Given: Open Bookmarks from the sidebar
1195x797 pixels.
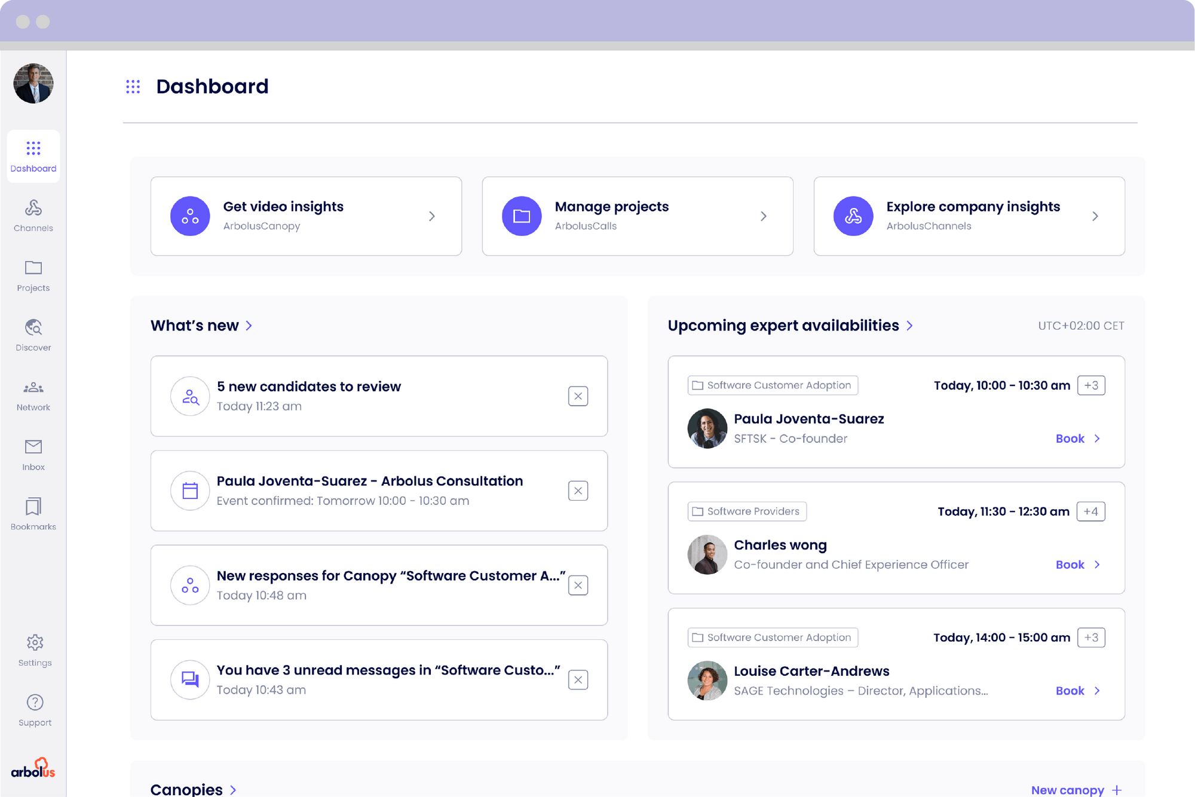Looking at the screenshot, I should (33, 514).
